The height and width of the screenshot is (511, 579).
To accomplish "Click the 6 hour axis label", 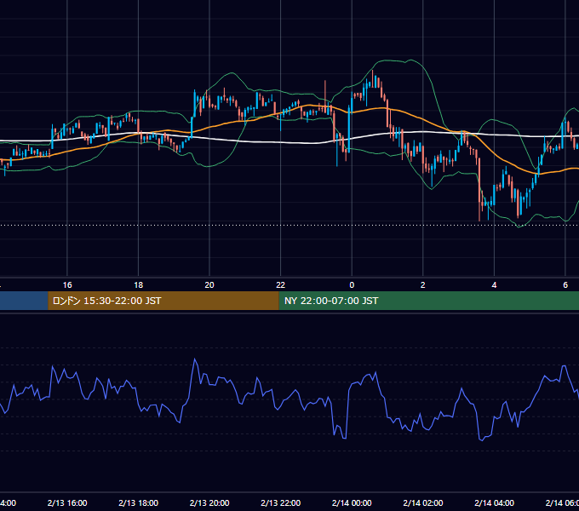I will pyautogui.click(x=565, y=285).
